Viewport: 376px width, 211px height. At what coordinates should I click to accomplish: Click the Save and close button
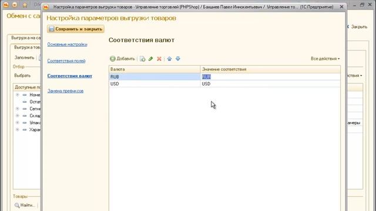76,29
